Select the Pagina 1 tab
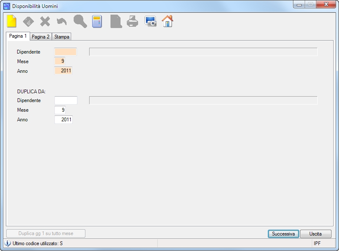Screen dimensions: 339x251 (x=18, y=36)
